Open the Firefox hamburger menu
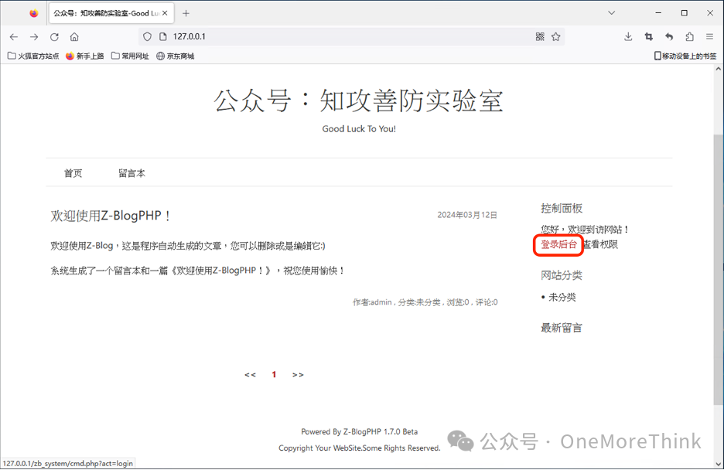 pos(709,36)
